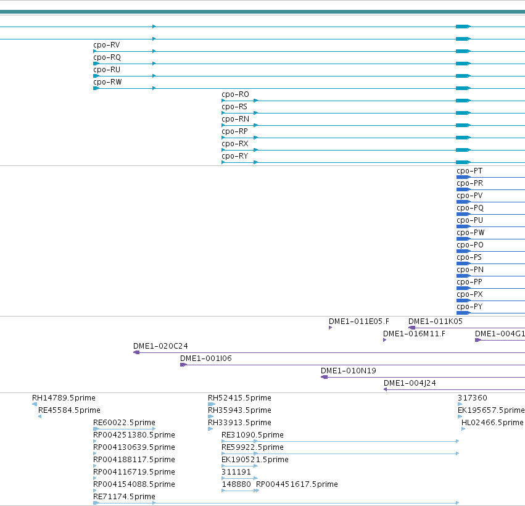Select the cpo-PQ protein label
This screenshot has width=525, height=506.
(x=469, y=209)
